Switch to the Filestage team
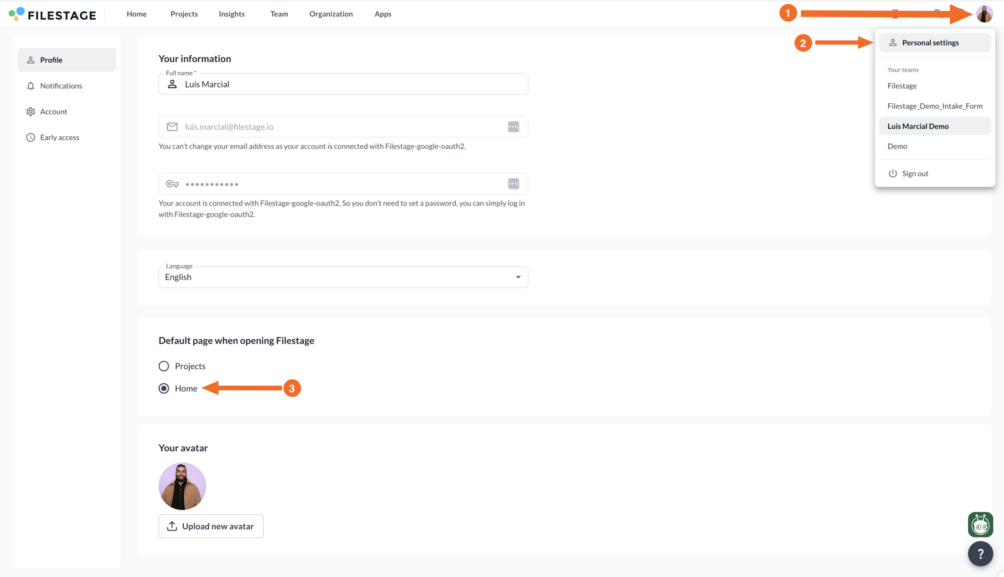Screen dimensions: 1004x577 coord(935,86)
